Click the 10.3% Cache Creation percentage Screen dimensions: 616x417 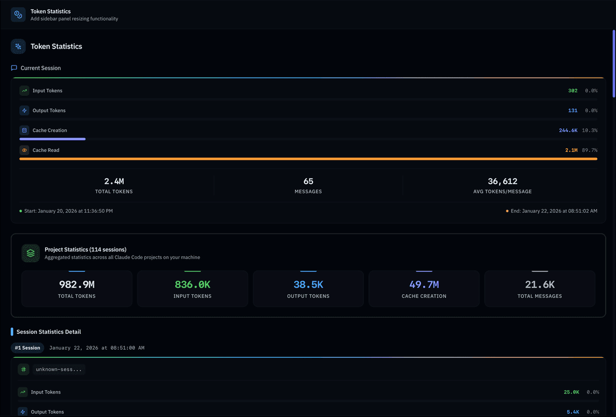click(x=590, y=131)
